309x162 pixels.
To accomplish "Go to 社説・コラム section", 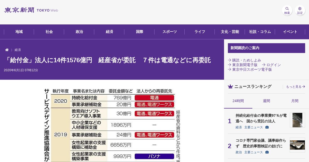I will click(260, 32).
